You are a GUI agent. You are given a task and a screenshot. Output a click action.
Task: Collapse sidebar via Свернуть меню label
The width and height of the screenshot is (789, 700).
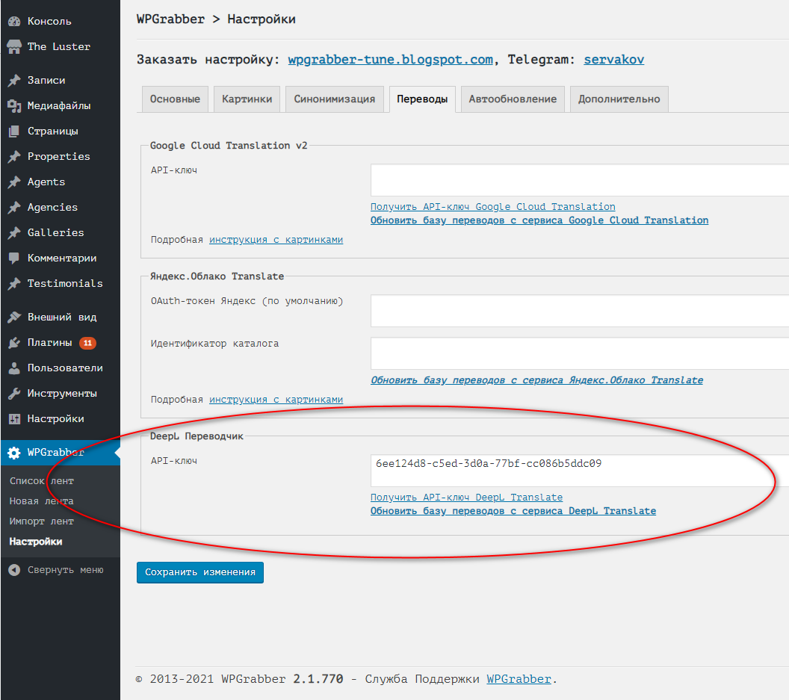(66, 570)
